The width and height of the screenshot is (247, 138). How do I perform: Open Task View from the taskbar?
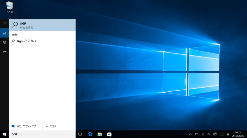click(x=80, y=134)
